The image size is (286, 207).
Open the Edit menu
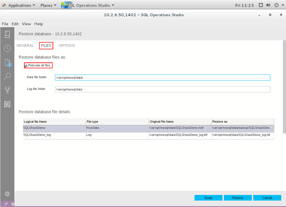15,24
